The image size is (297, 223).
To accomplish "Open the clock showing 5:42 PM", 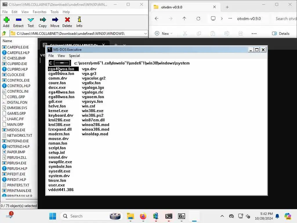I will pyautogui.click(x=264, y=216).
